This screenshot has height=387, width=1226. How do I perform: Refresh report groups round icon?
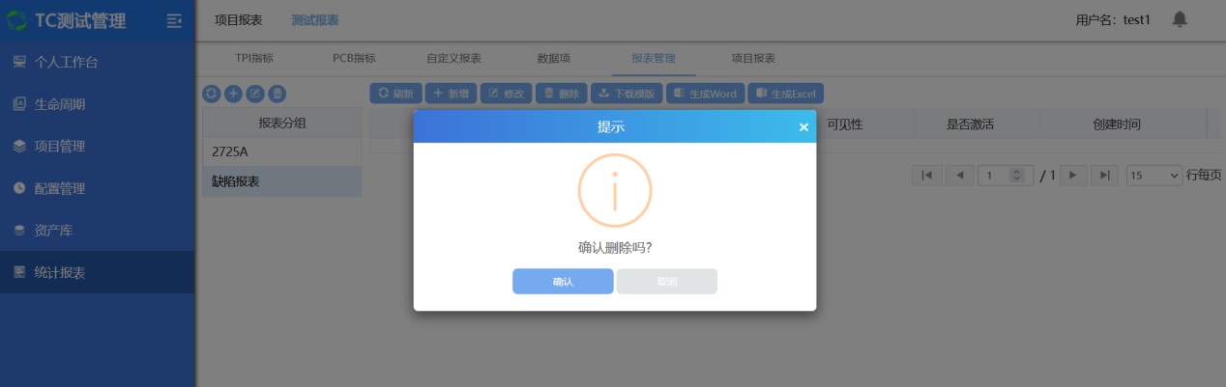tap(212, 94)
